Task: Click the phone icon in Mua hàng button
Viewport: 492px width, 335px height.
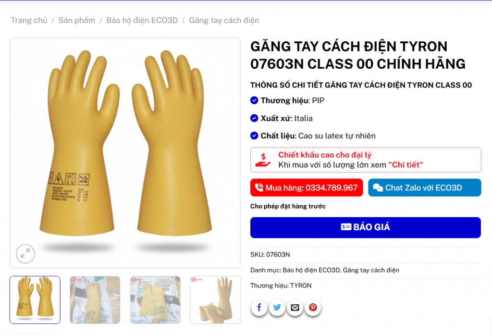Action: click(x=259, y=187)
